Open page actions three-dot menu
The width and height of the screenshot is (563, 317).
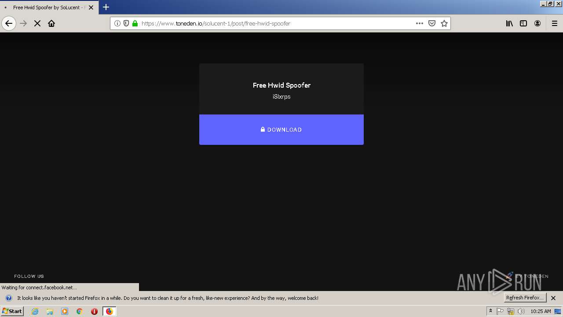click(x=420, y=23)
